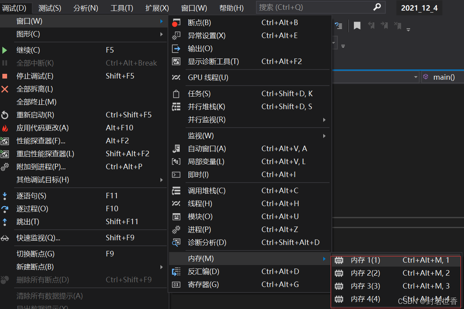The width and height of the screenshot is (464, 309).
Task: Click the Disassembly (反汇编) icon
Action: click(176, 272)
